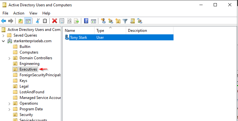Create a new organizational unit icon

click(x=118, y=21)
